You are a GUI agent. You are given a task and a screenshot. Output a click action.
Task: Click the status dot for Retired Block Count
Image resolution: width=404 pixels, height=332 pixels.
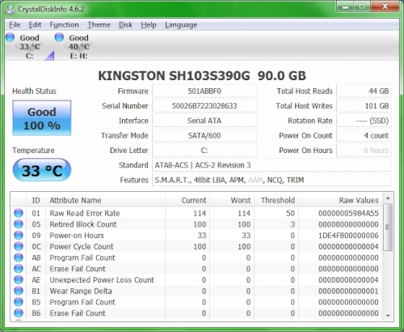pos(19,224)
